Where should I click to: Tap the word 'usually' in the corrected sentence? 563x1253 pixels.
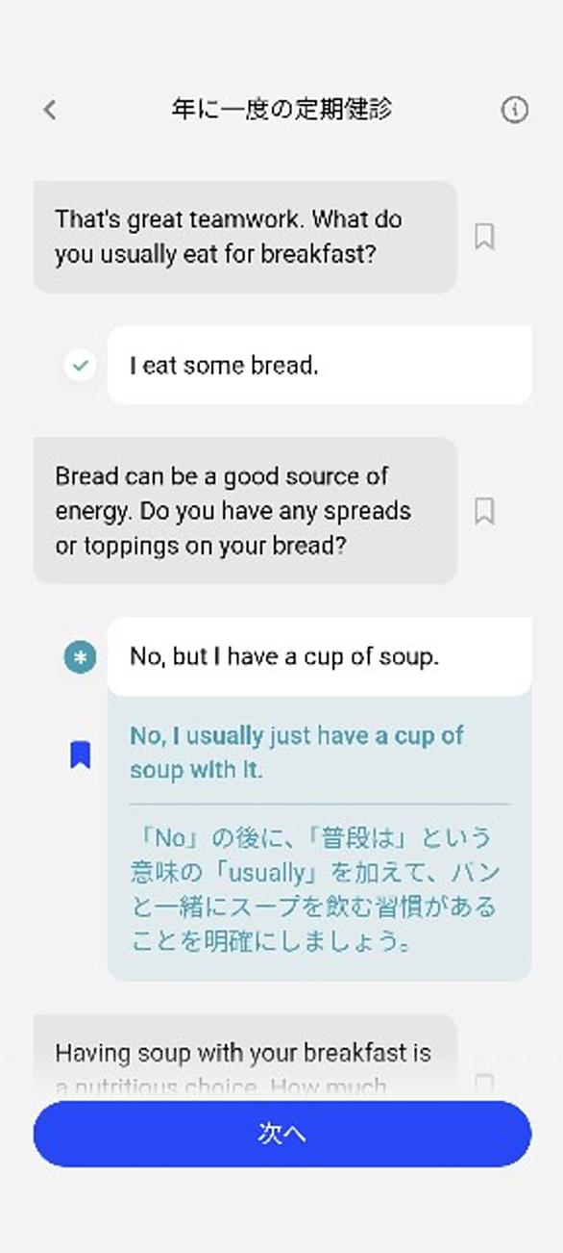[x=225, y=737]
